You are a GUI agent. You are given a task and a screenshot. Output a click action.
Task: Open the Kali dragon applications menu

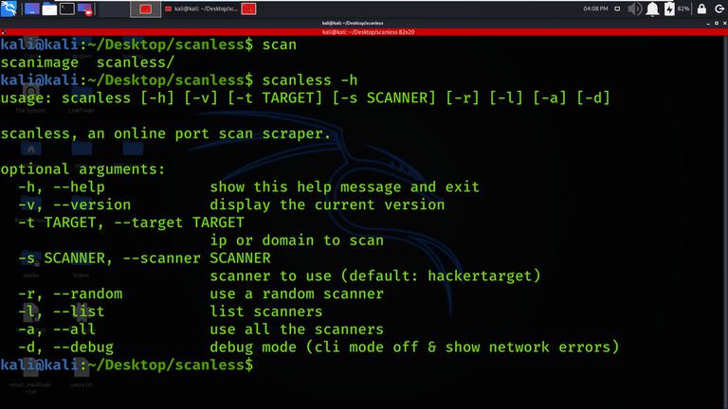point(9,9)
